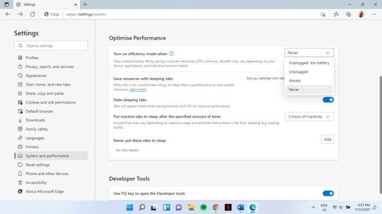Screen dimensions: 382x214
Task: Select Never in the efficiency mode list
Action: click(309, 90)
